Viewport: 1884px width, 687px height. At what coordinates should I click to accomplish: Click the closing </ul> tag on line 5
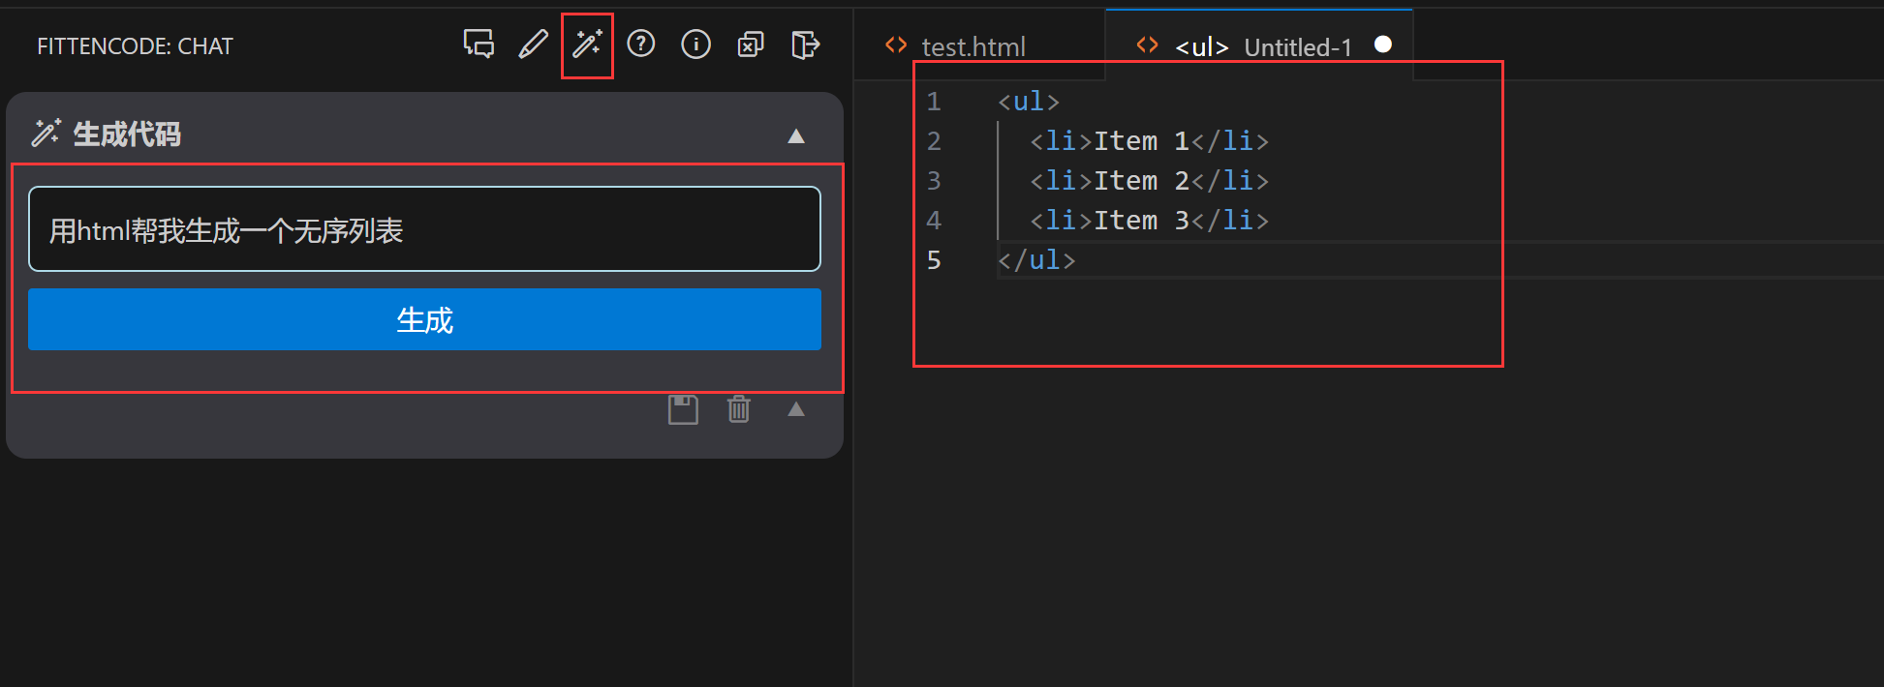(x=1036, y=260)
